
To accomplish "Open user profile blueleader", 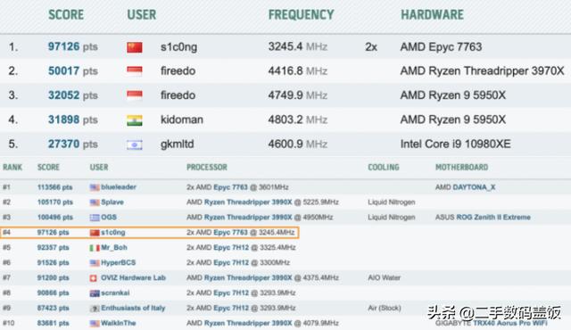I will (119, 187).
